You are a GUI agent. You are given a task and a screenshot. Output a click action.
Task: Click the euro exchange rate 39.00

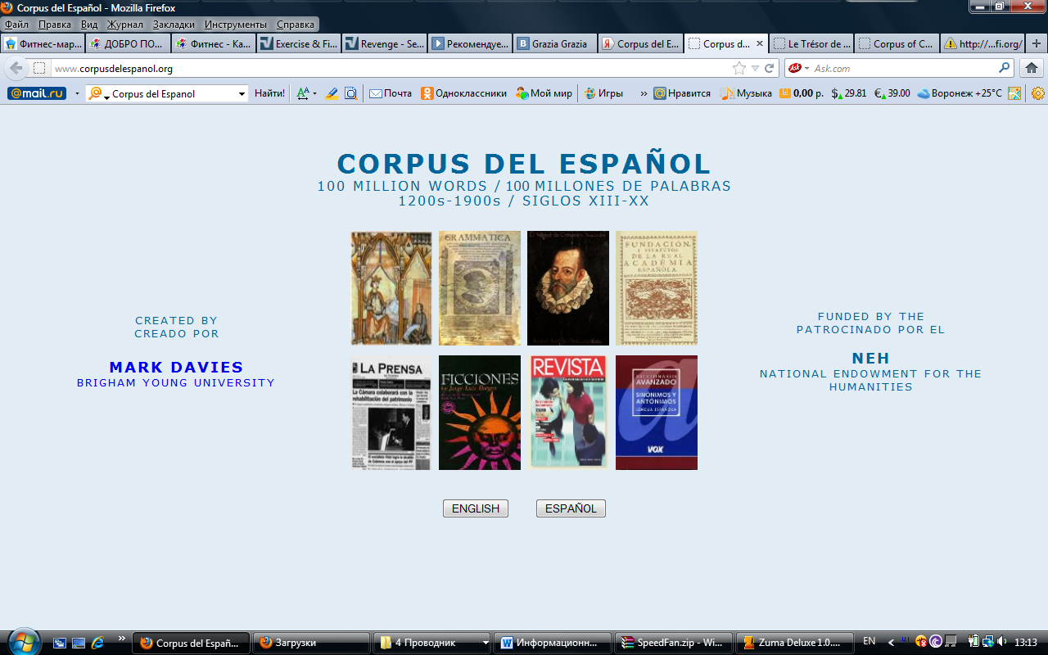[892, 93]
